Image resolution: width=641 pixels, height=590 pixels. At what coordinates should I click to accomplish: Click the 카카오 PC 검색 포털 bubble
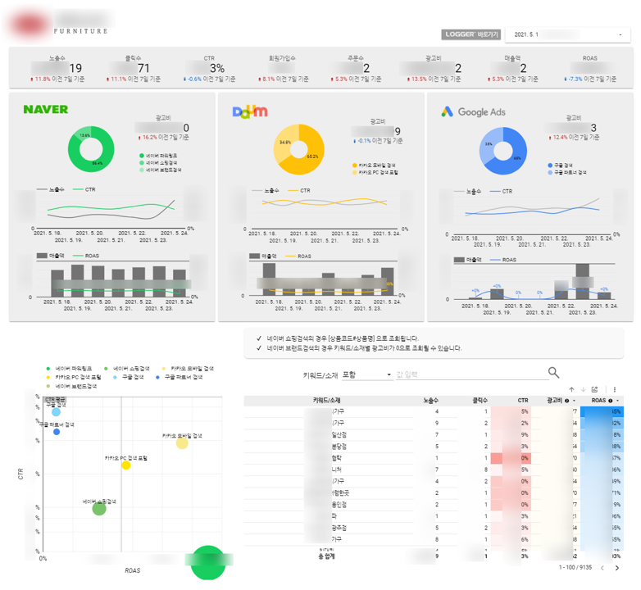(x=126, y=465)
